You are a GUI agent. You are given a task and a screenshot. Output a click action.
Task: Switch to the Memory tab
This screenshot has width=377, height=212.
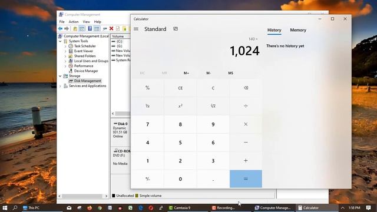pos(298,30)
